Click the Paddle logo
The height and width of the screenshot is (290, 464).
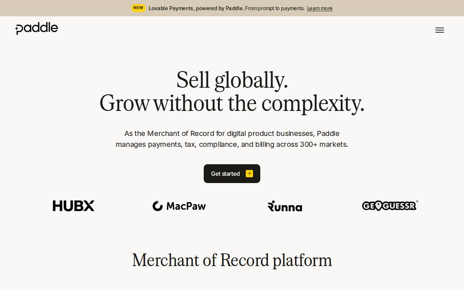point(37,28)
